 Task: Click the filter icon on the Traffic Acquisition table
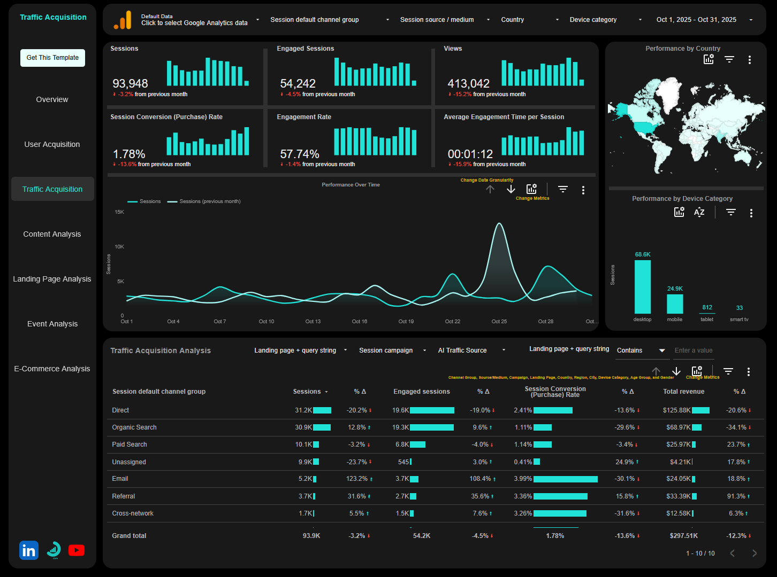(x=728, y=371)
